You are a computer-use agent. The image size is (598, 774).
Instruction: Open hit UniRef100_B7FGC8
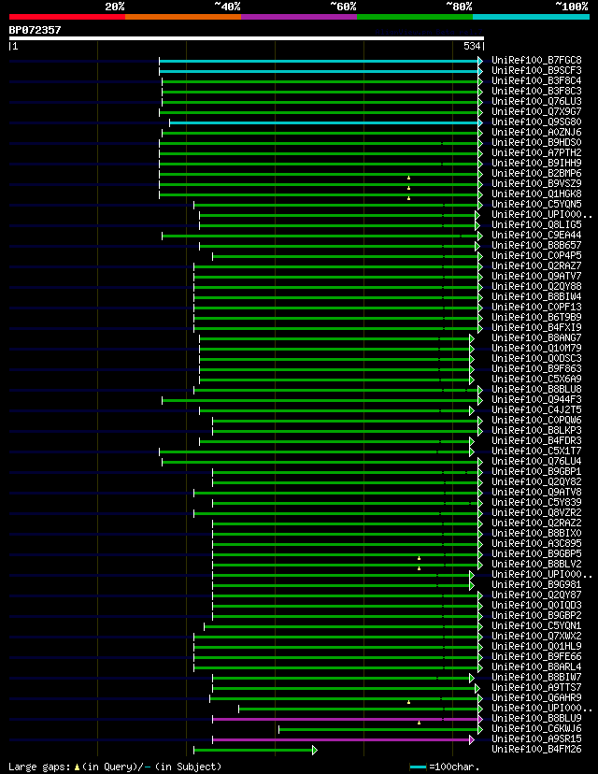[536, 60]
